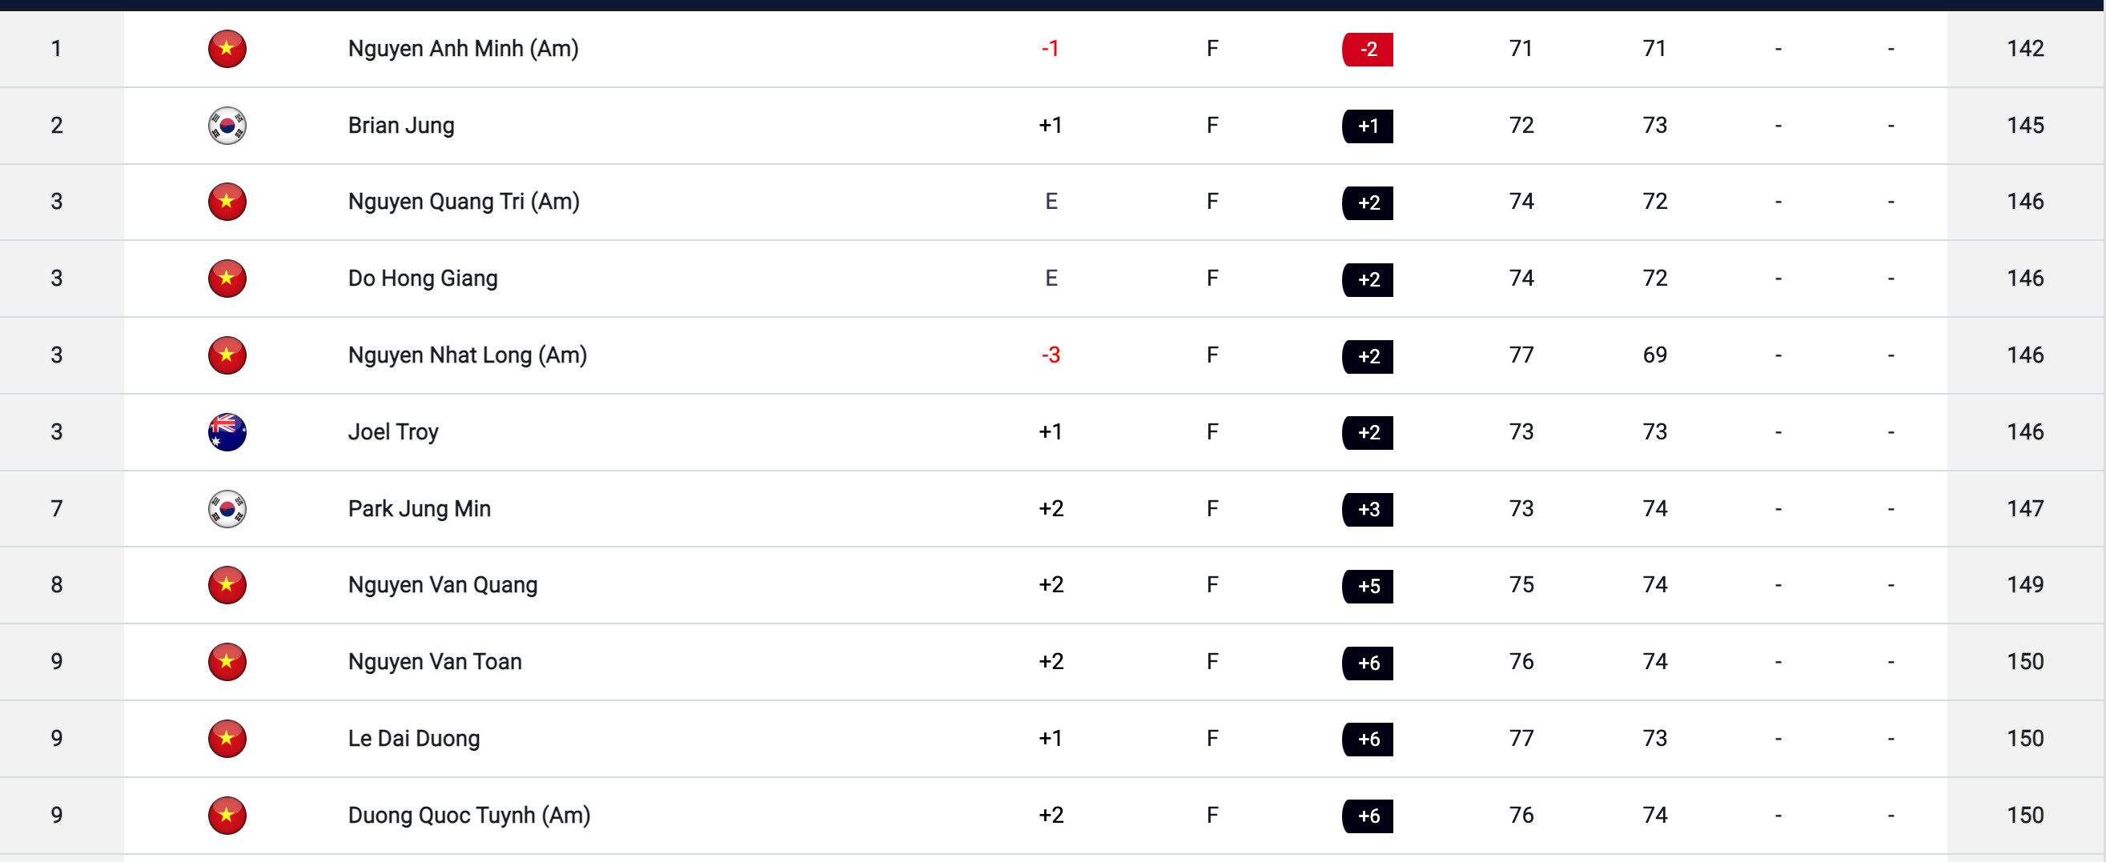Open player Nguyen Anh Minh (Am)
Image resolution: width=2106 pixels, height=862 pixels.
463,49
